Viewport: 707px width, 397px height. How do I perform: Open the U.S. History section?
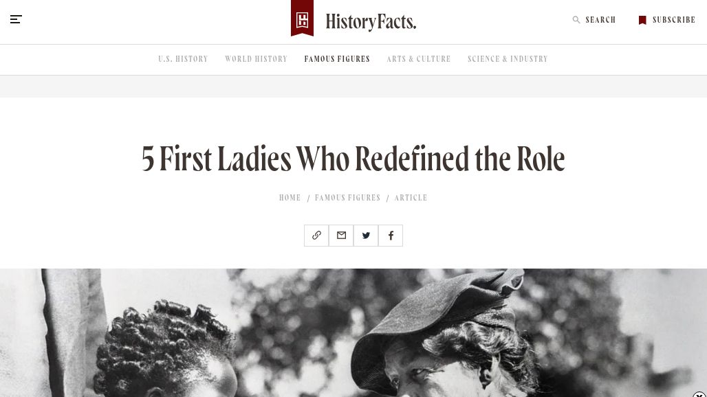point(183,59)
